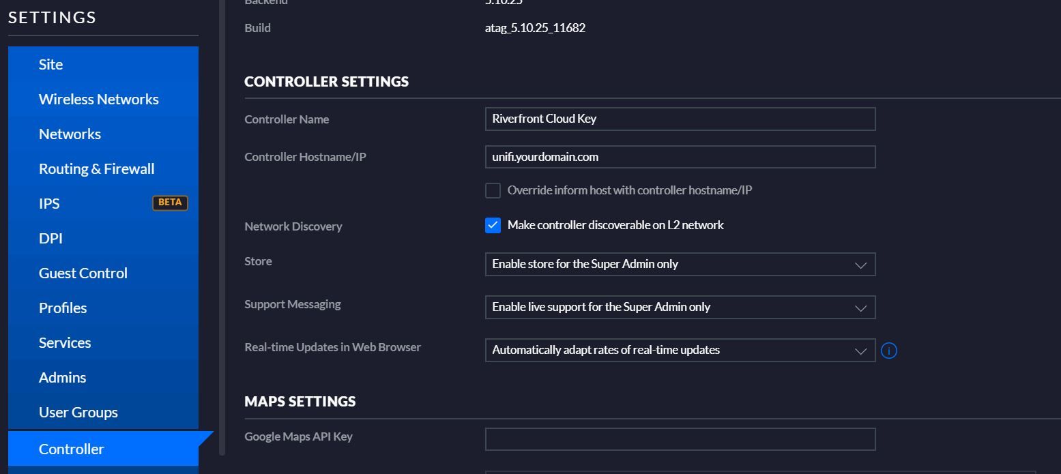Select Networks in the settings sidebar
This screenshot has width=1061, height=474.
pos(70,134)
